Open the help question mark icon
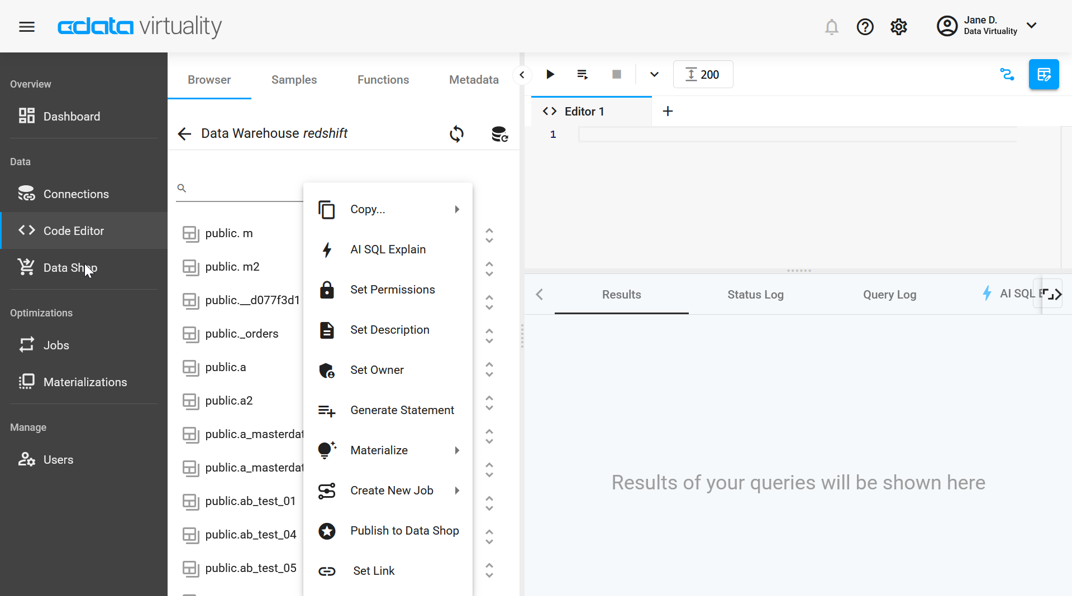This screenshot has height=596, width=1072. pyautogui.click(x=865, y=27)
